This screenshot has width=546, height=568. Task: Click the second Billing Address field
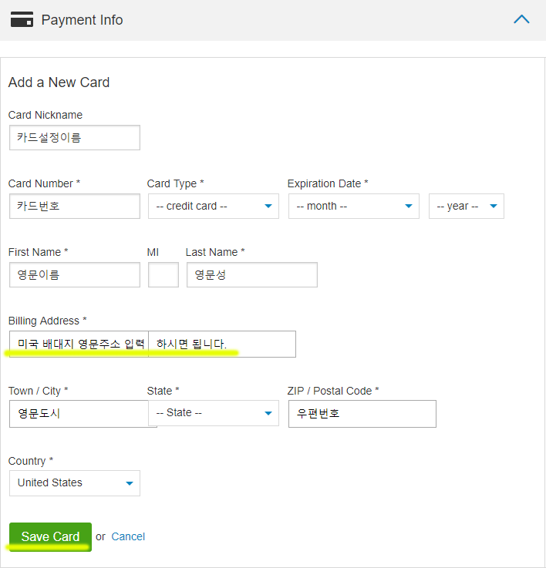(x=222, y=344)
